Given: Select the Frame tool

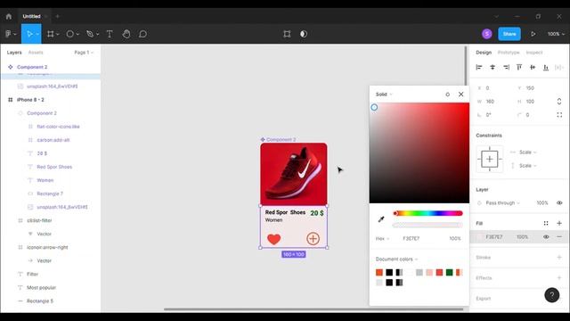Looking at the screenshot, I should 50,34.
